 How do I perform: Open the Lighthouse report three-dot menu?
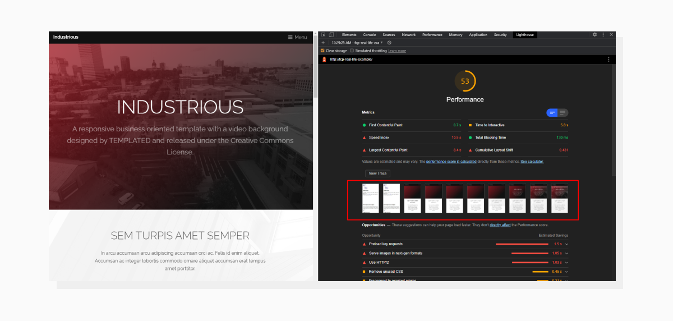point(609,59)
